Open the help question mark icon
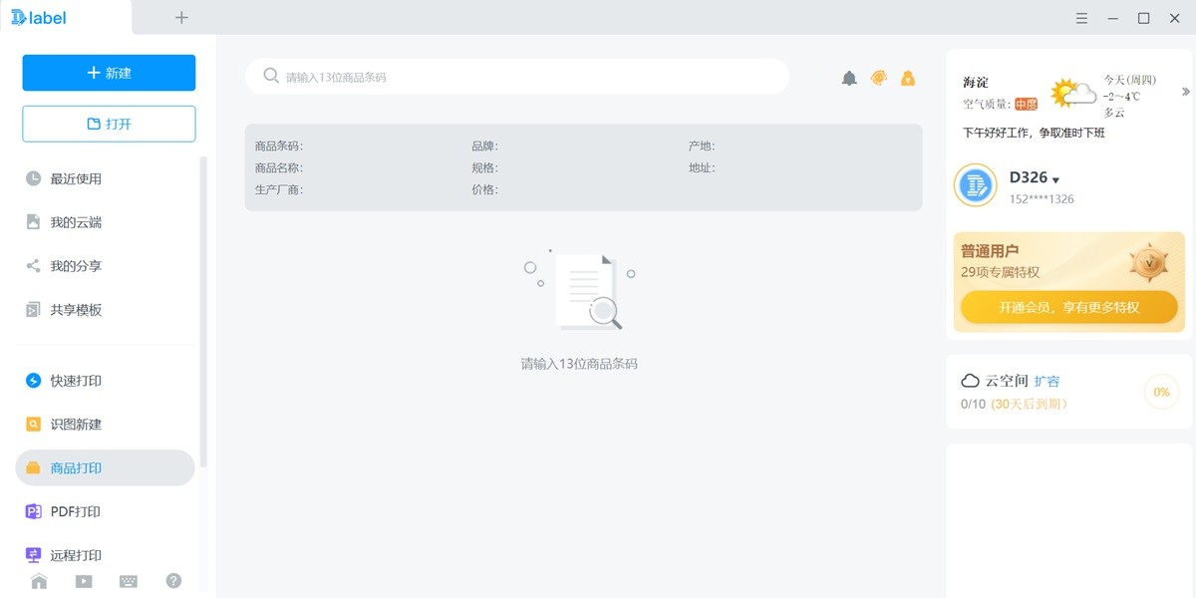This screenshot has height=598, width=1196. [173, 580]
